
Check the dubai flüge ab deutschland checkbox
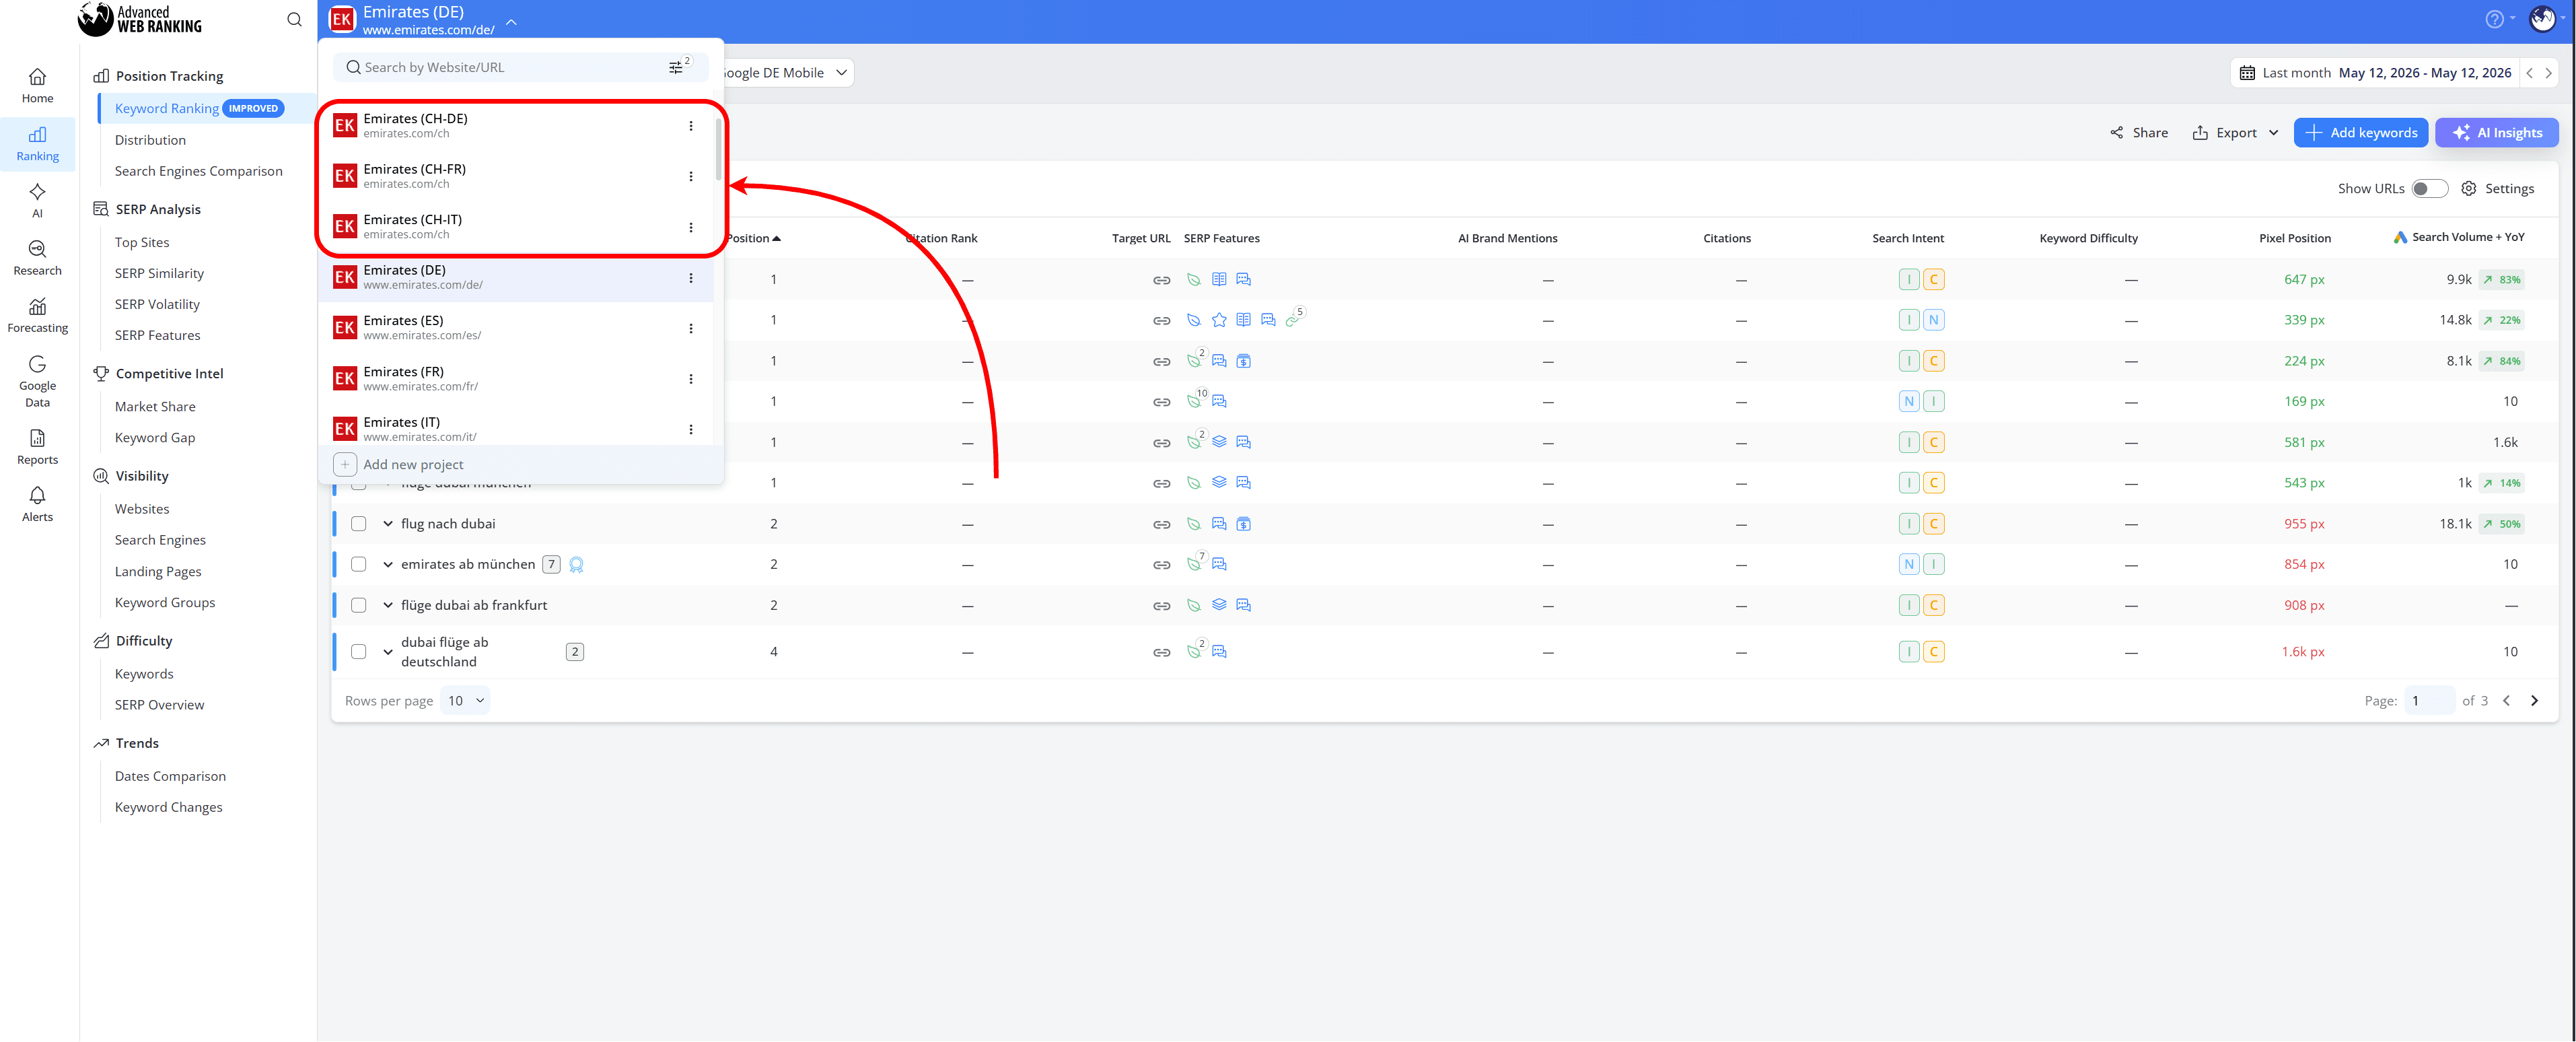coord(359,652)
